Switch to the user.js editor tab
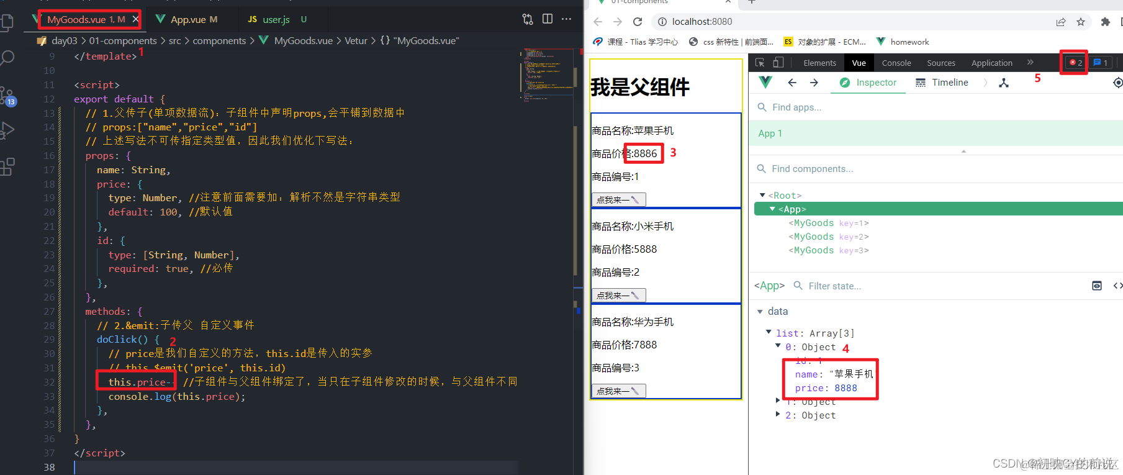Viewport: 1123px width, 475px height. (x=277, y=19)
